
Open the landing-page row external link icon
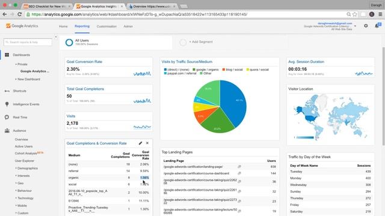point(239,167)
